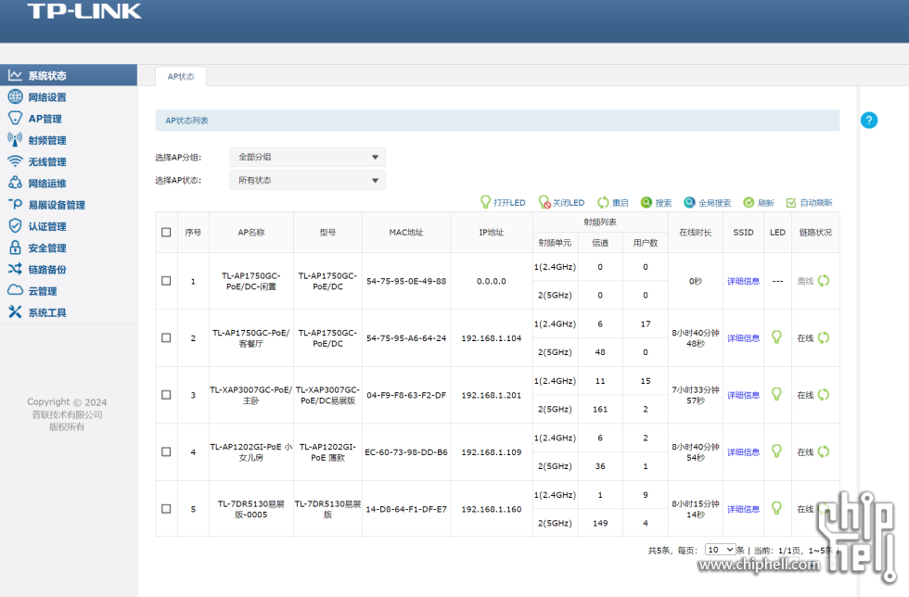
Task: Click IP address 0.0.0.0
Action: (491, 281)
